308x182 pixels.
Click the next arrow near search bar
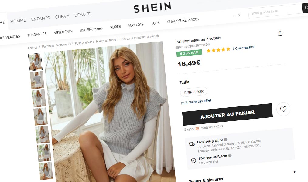pyautogui.click(x=239, y=15)
